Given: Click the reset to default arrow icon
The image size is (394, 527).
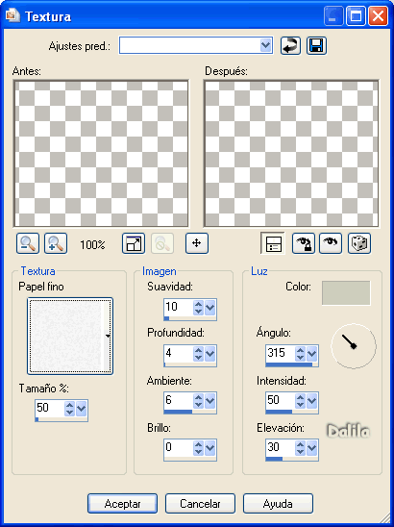Looking at the screenshot, I should click(290, 46).
